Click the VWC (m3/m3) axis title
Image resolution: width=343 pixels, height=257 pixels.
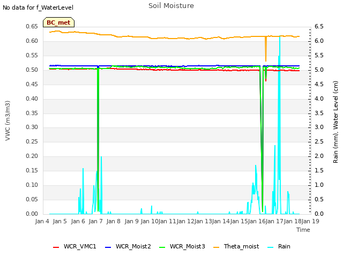pos(8,120)
